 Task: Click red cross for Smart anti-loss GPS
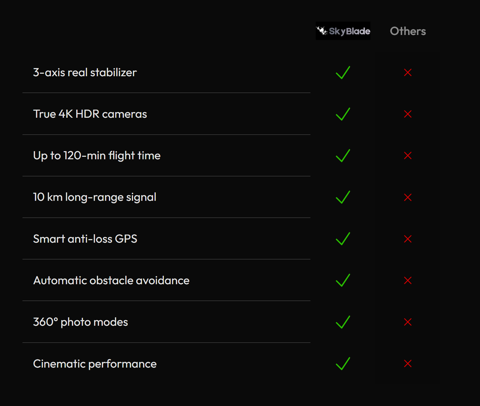[408, 239]
